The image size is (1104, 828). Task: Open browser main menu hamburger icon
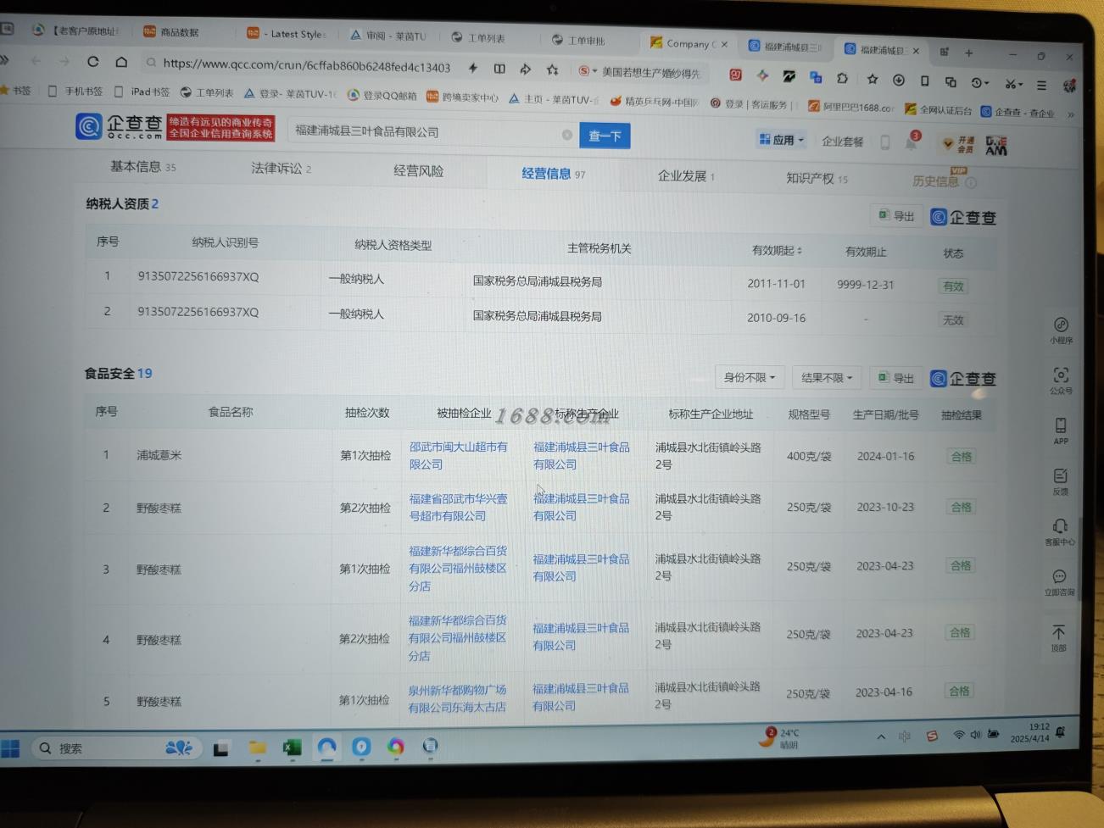click(x=1041, y=85)
